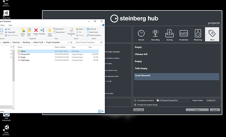The width and height of the screenshot is (226, 137).
Task: Click the Explorer help question mark icon
Action: tap(103, 25)
